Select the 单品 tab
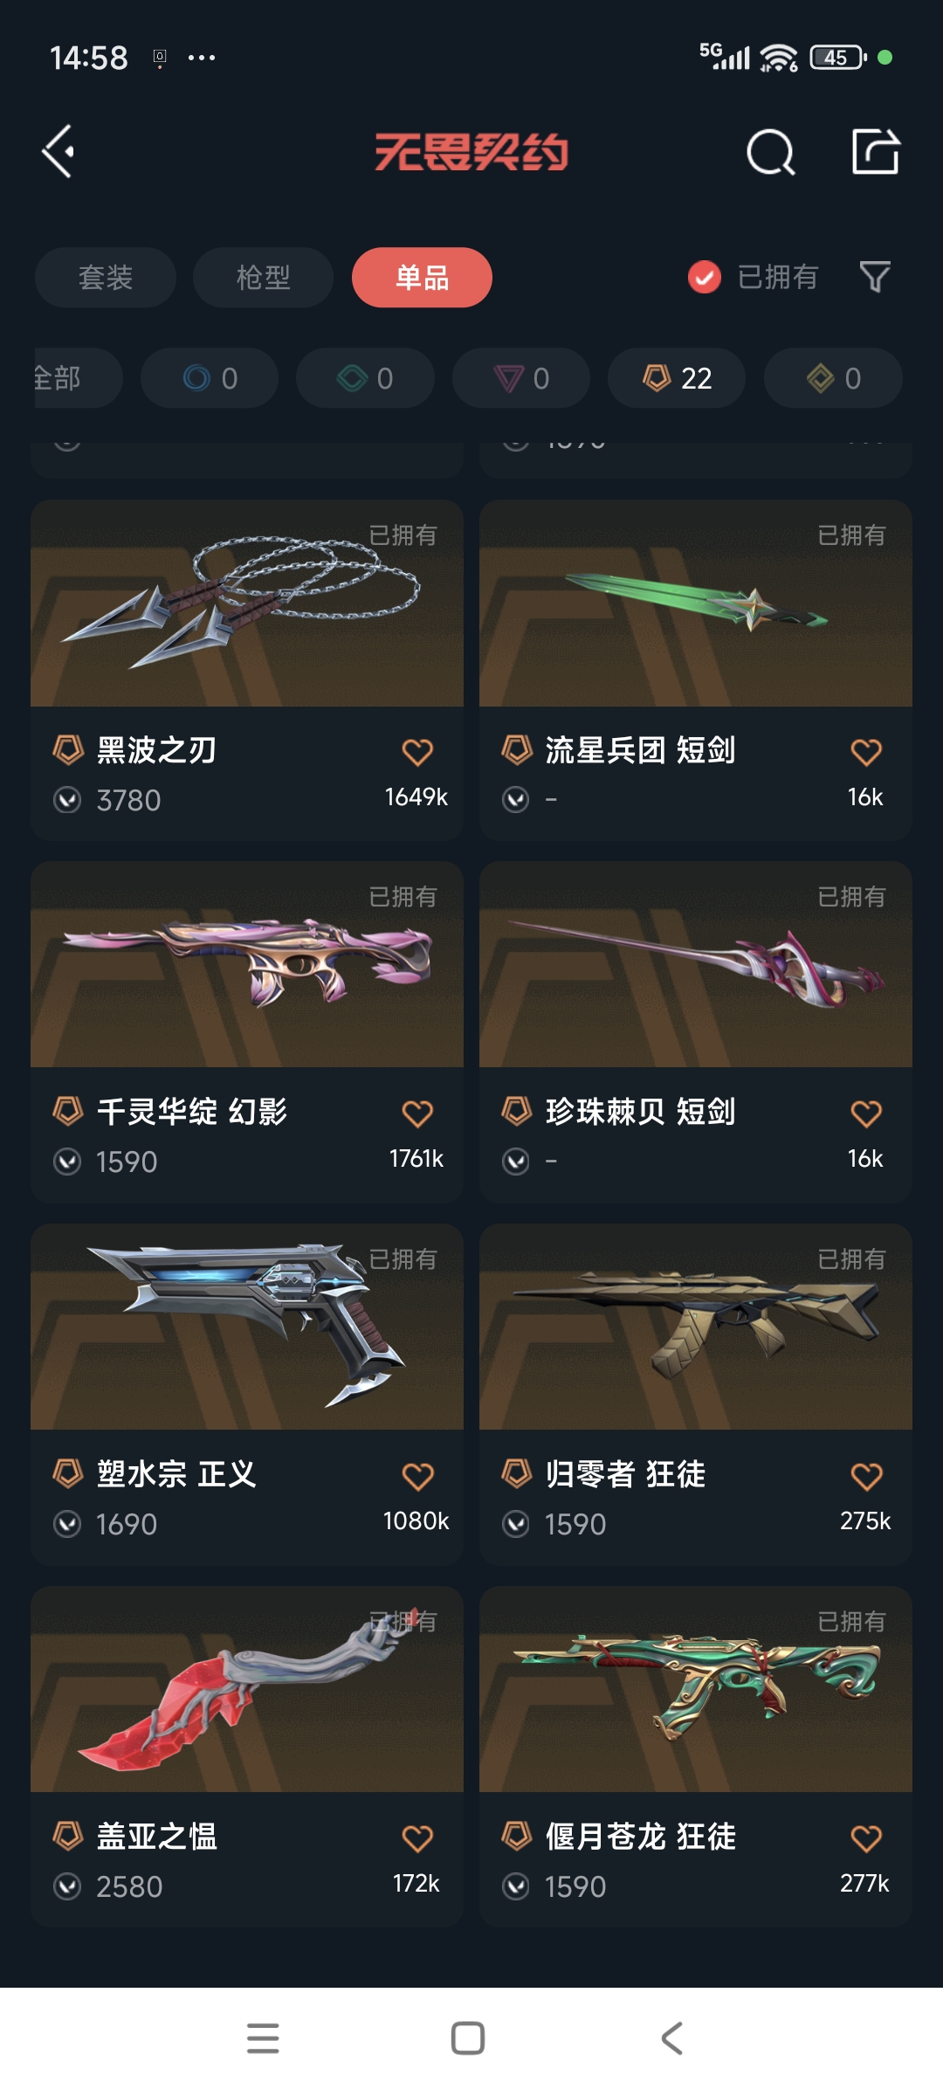This screenshot has height=2096, width=943. 422,278
